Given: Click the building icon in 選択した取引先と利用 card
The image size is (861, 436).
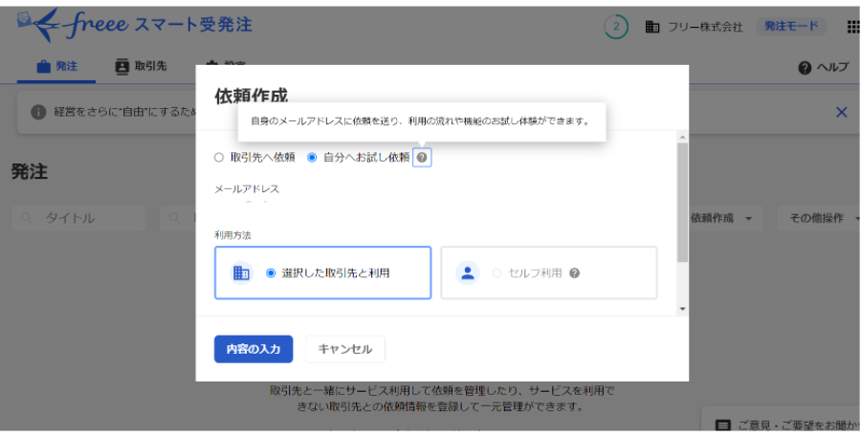Looking at the screenshot, I should click(241, 272).
